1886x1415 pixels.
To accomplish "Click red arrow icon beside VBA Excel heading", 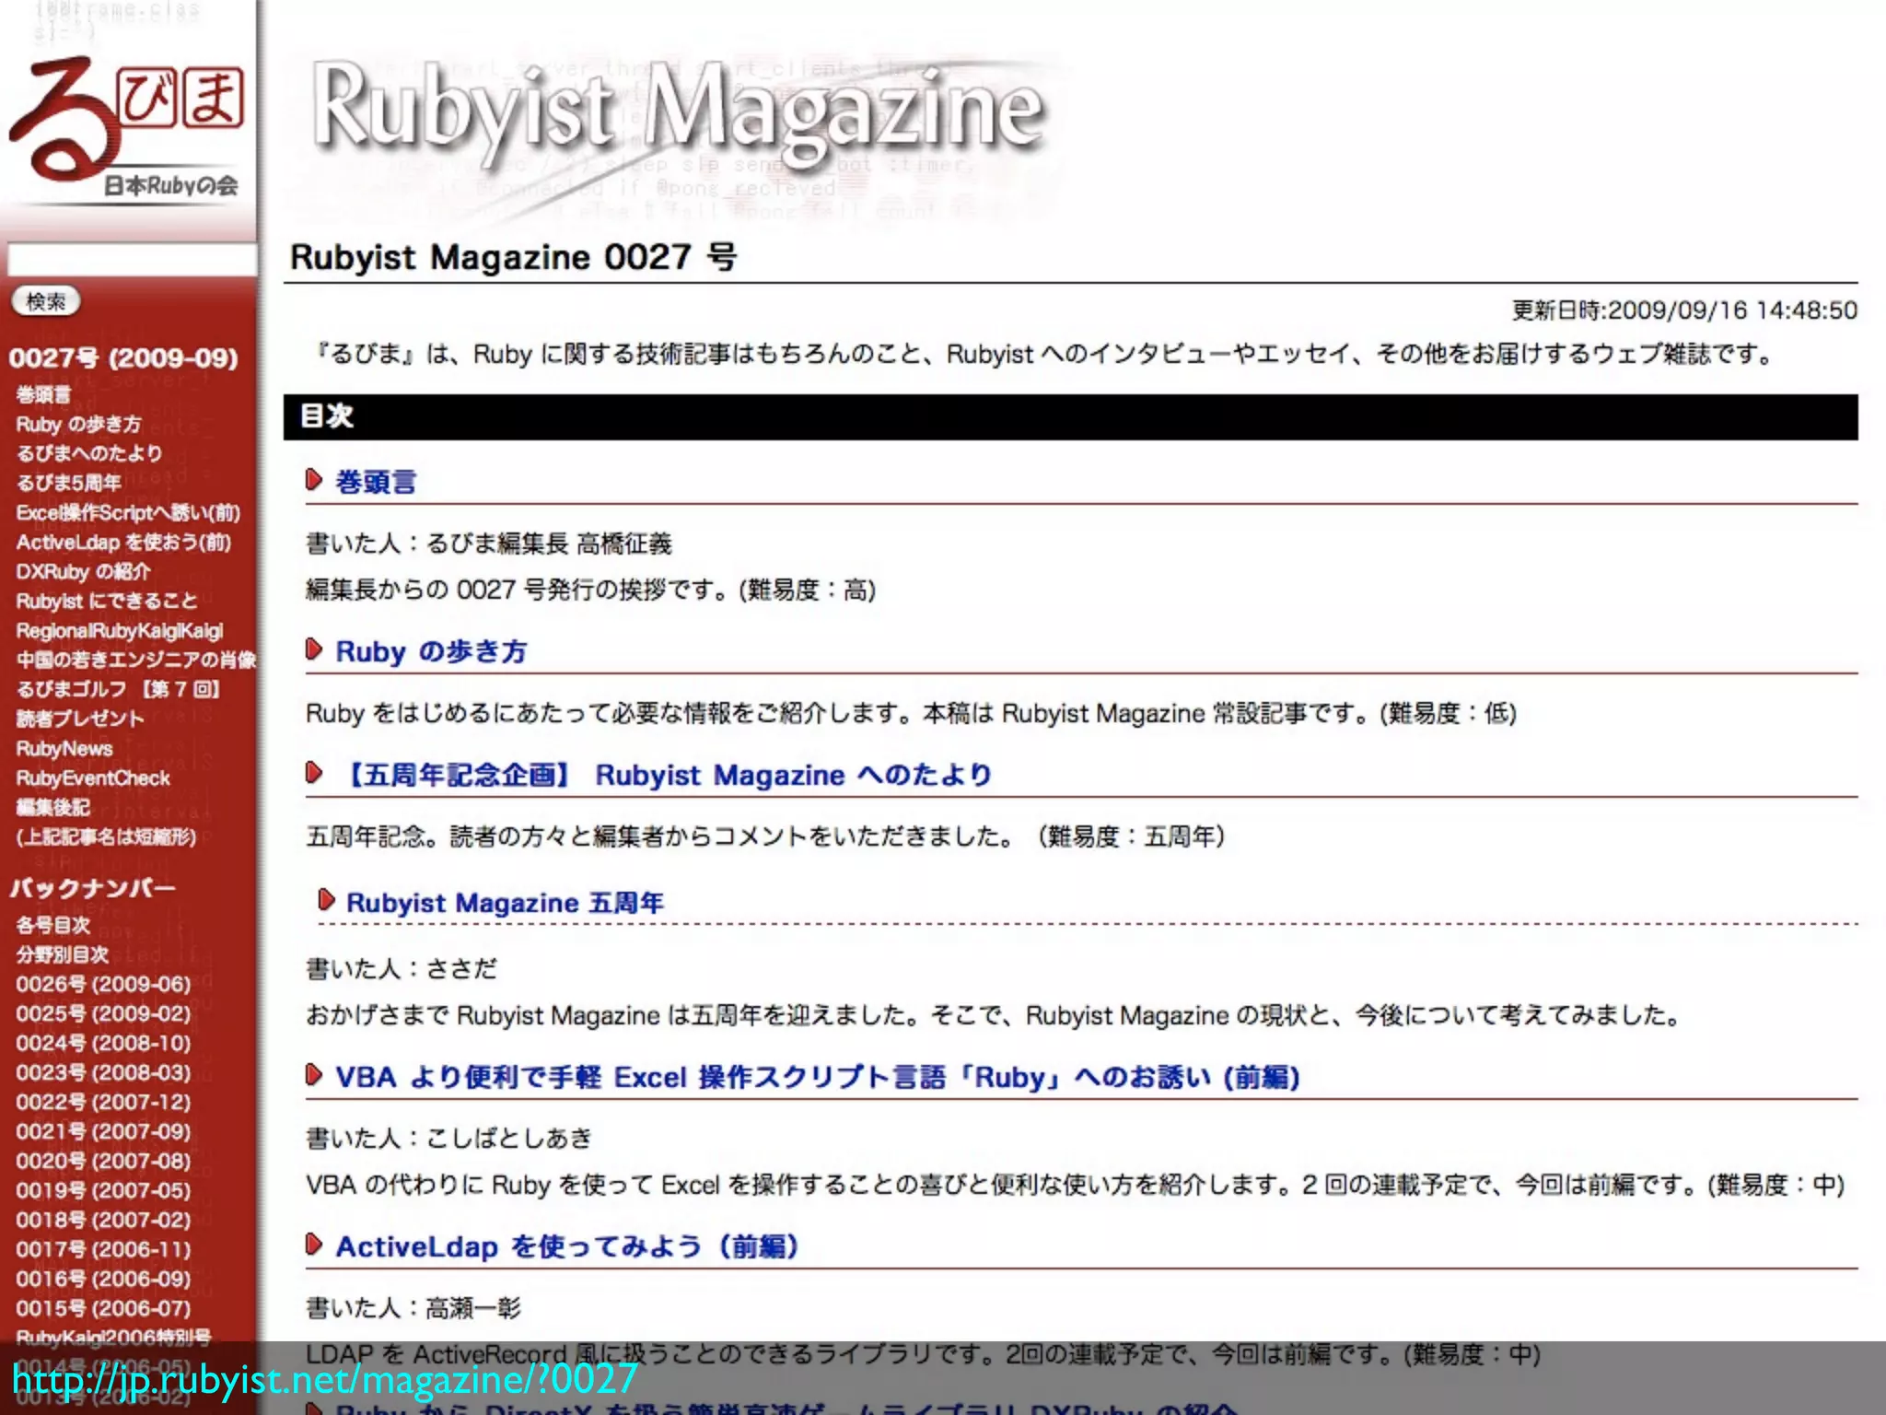I will pyautogui.click(x=314, y=1075).
